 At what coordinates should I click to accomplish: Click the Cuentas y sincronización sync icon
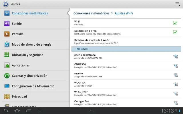coord(7,76)
